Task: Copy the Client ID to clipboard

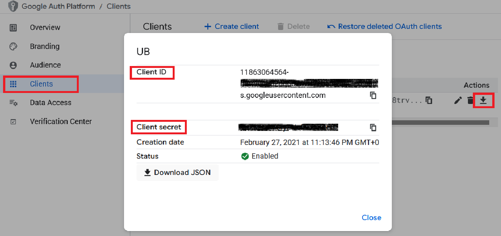Action: pyautogui.click(x=373, y=95)
